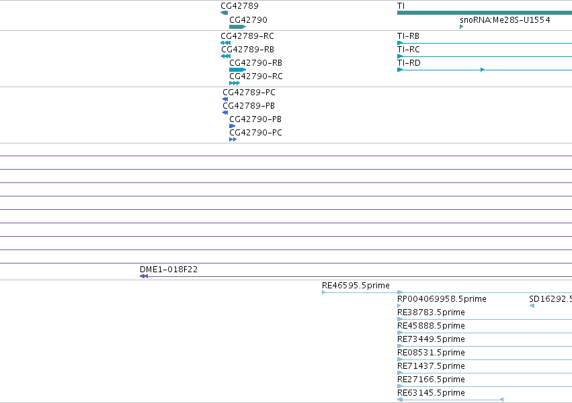Click RE38783.5prime start arrow
Image resolution: width=572 pixels, height=403 pixels.
click(x=400, y=319)
